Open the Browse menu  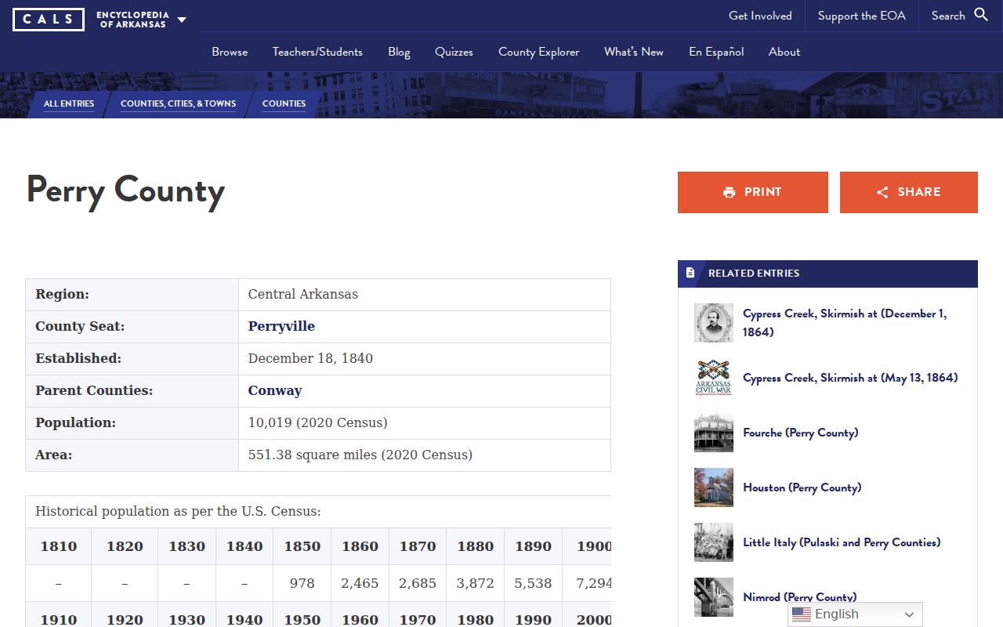230,52
